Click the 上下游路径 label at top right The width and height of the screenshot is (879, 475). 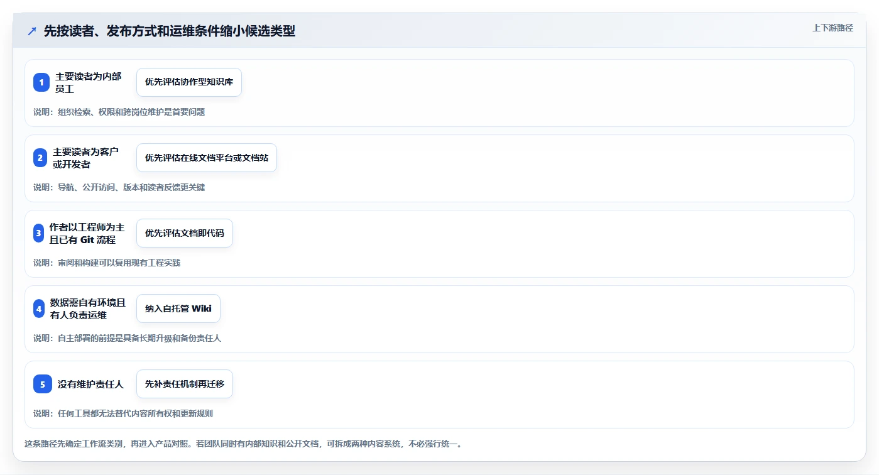833,28
